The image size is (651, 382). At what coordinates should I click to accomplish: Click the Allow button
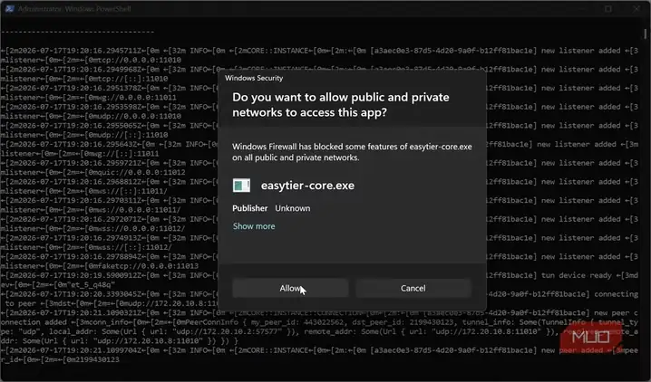[290, 288]
